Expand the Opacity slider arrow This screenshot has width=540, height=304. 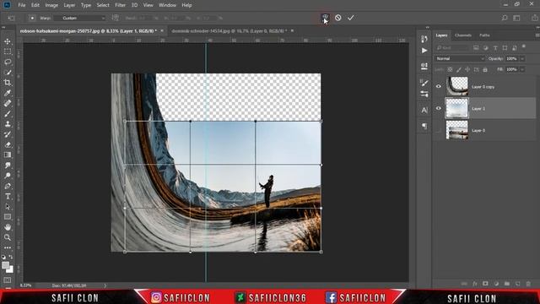(522, 59)
